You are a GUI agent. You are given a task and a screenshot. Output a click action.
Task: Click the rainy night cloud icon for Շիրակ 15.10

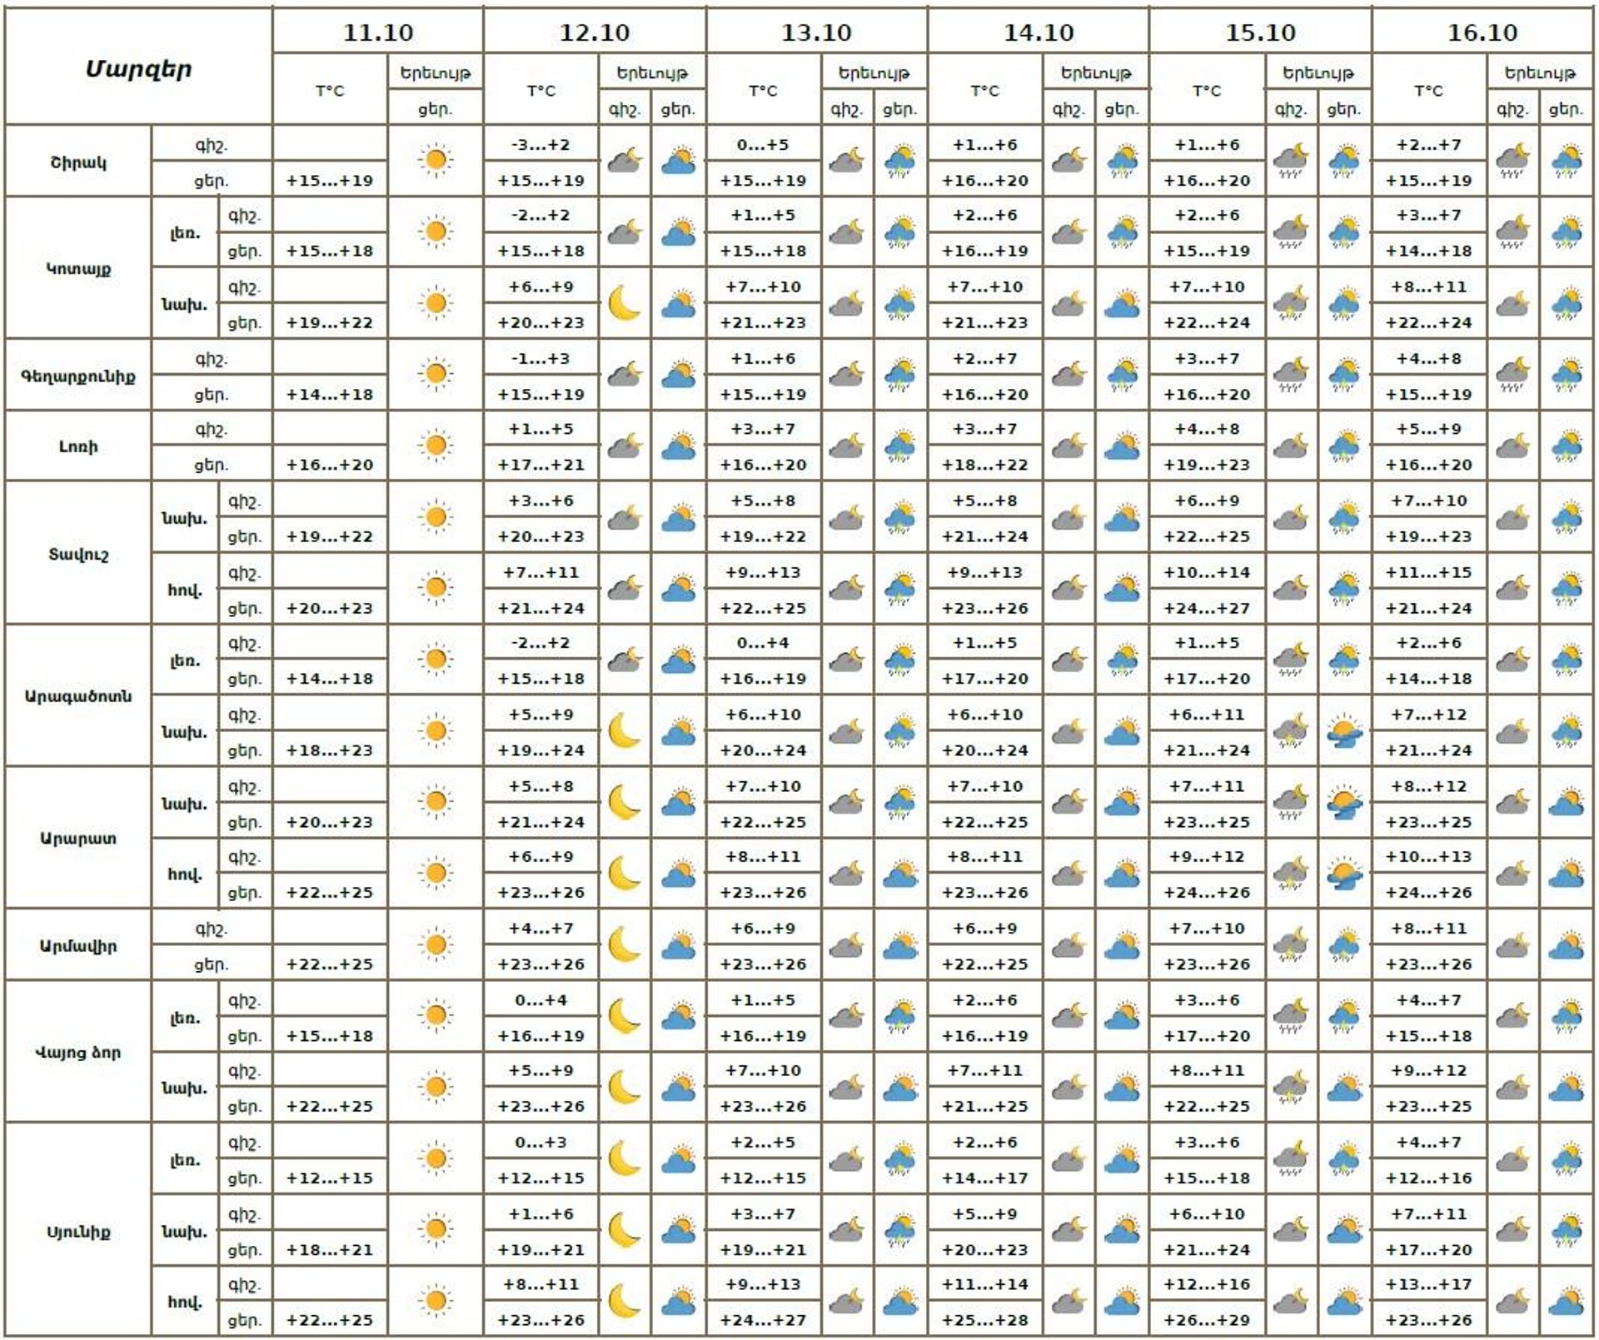tap(1290, 161)
